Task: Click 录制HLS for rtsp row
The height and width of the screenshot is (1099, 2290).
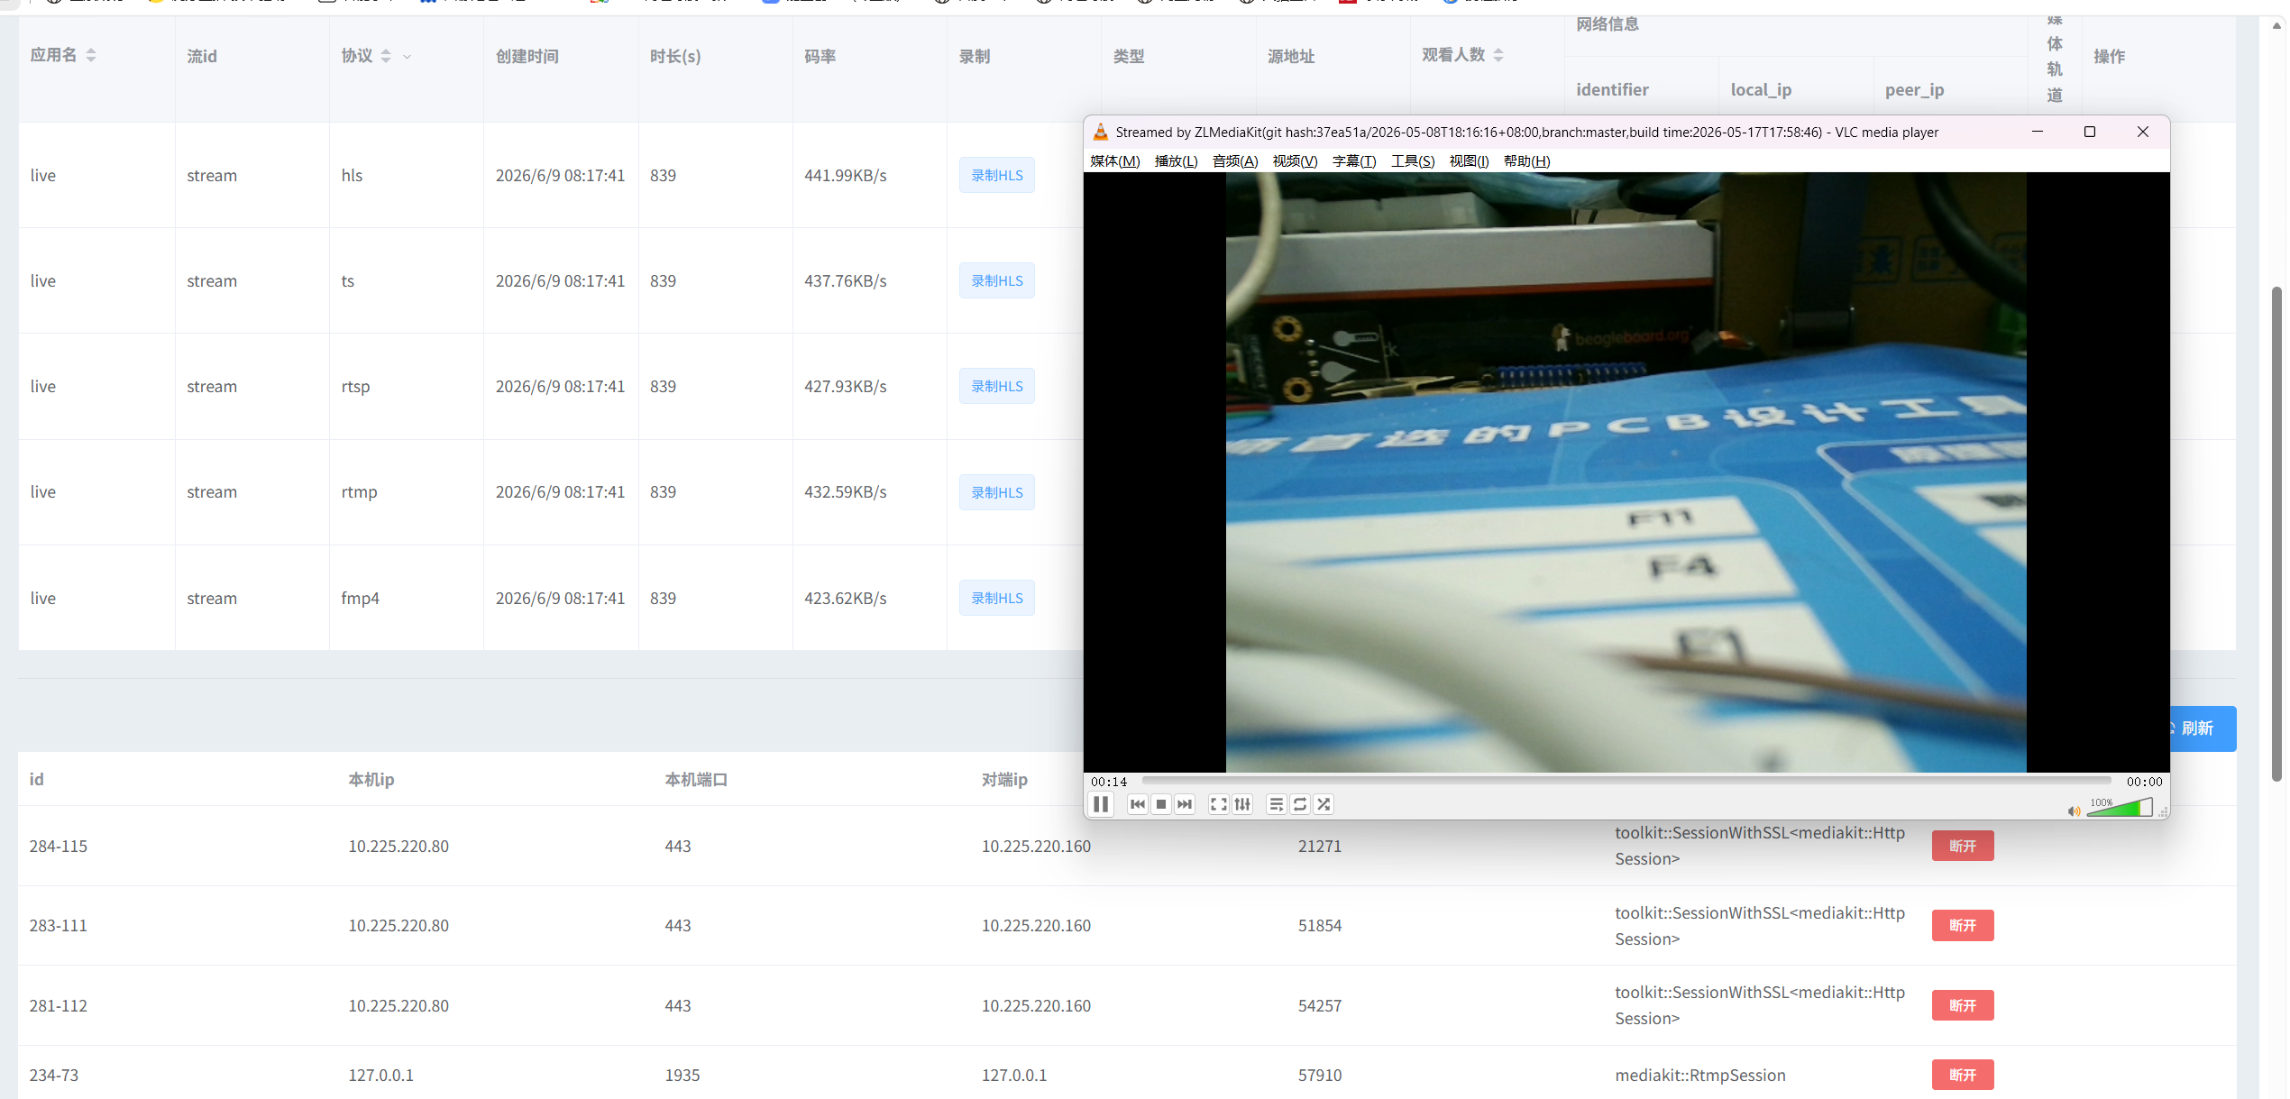Action: tap(996, 386)
